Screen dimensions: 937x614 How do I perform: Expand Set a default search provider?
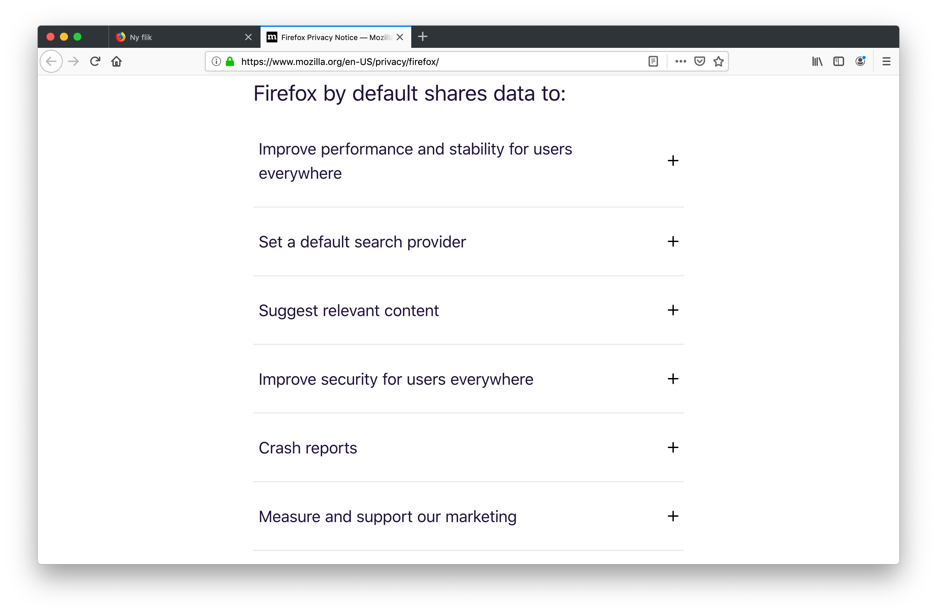tap(673, 241)
